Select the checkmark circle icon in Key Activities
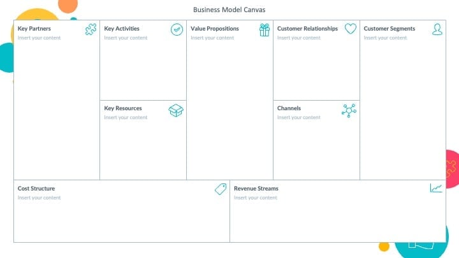The width and height of the screenshot is (459, 258). [x=177, y=29]
